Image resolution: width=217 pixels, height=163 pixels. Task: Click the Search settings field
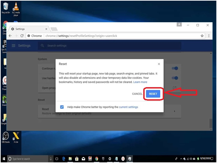(x=110, y=45)
